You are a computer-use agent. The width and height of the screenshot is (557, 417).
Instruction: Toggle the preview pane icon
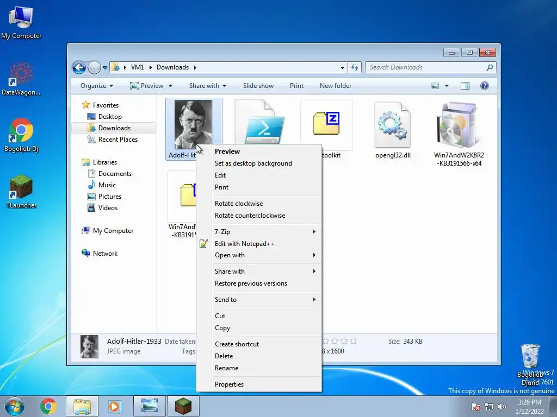465,86
